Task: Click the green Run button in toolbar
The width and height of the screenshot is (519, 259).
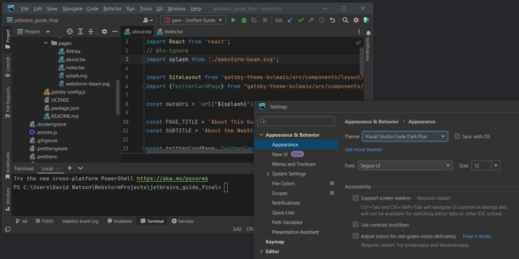Action: [234, 20]
